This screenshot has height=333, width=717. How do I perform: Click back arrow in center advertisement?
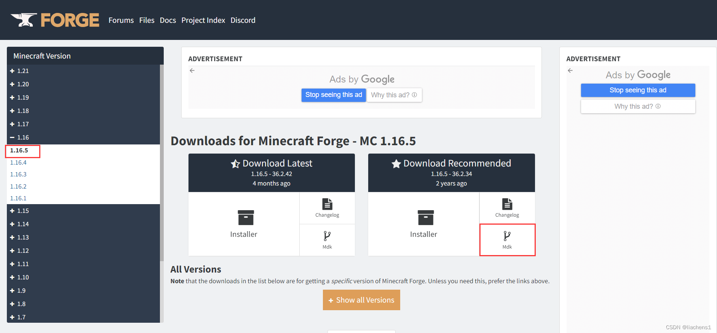[x=192, y=70]
